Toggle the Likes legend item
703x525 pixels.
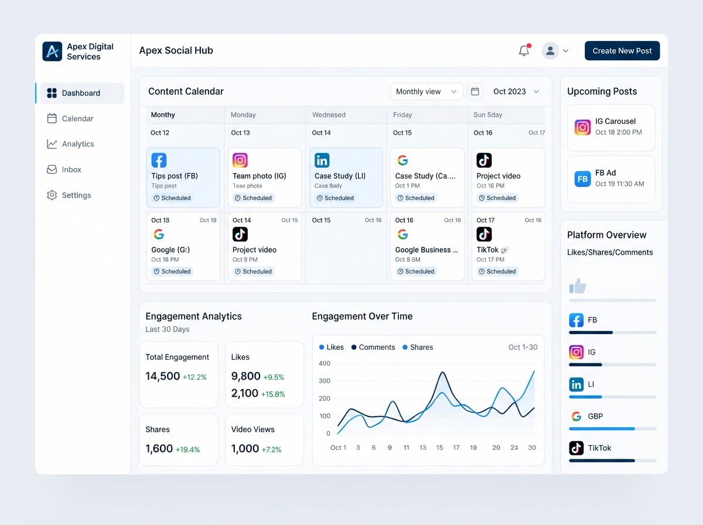(332, 347)
